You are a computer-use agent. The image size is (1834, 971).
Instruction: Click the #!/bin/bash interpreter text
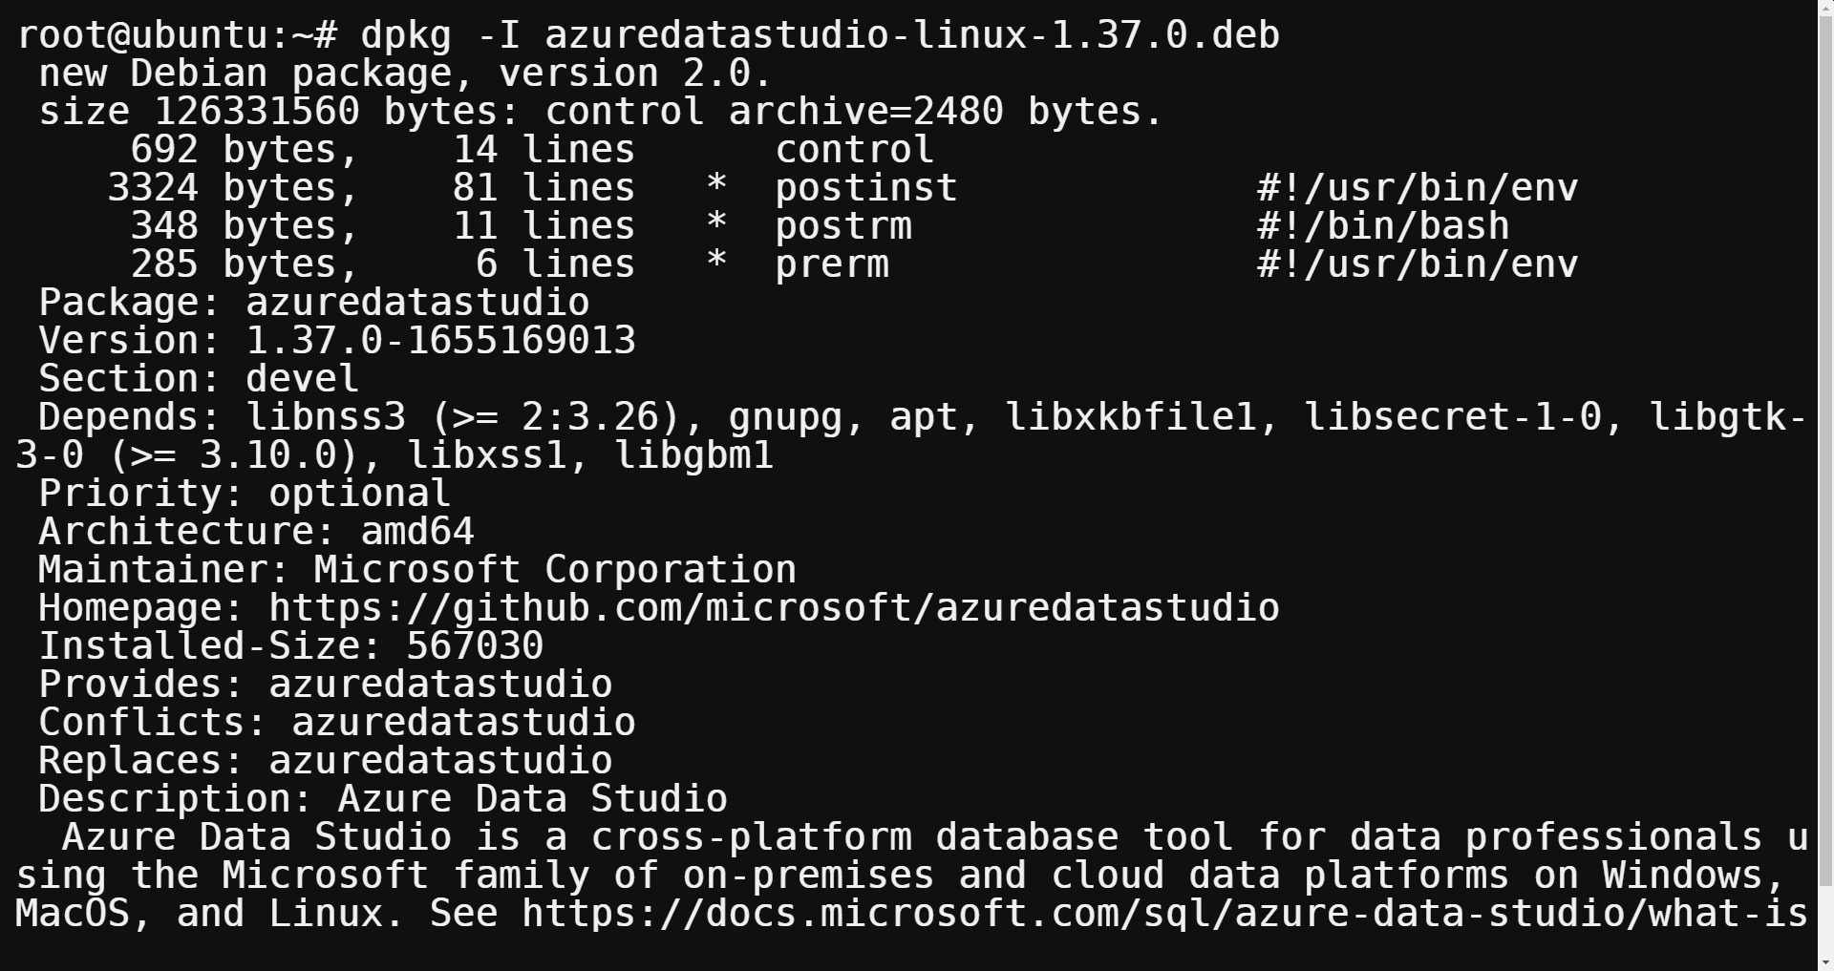click(1383, 226)
